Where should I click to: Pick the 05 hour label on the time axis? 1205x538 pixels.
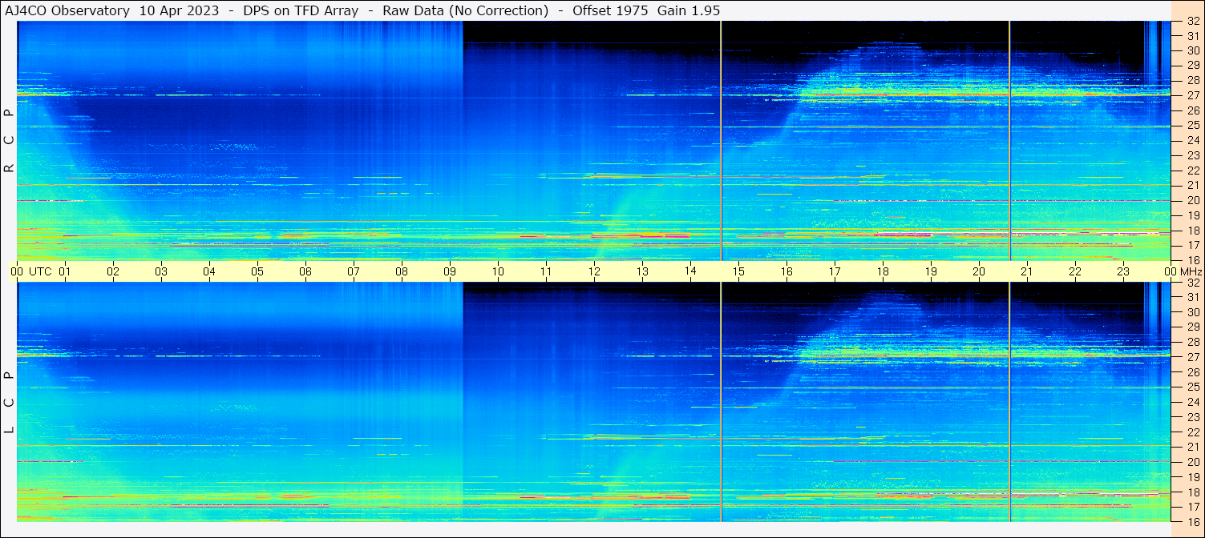coord(257,271)
